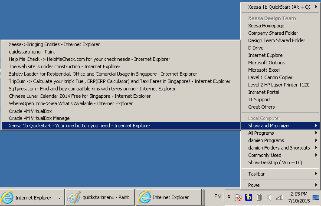Launch Microsoft Outlook from the menu
Screen dimensions: 321x206
pyautogui.click(x=281, y=63)
